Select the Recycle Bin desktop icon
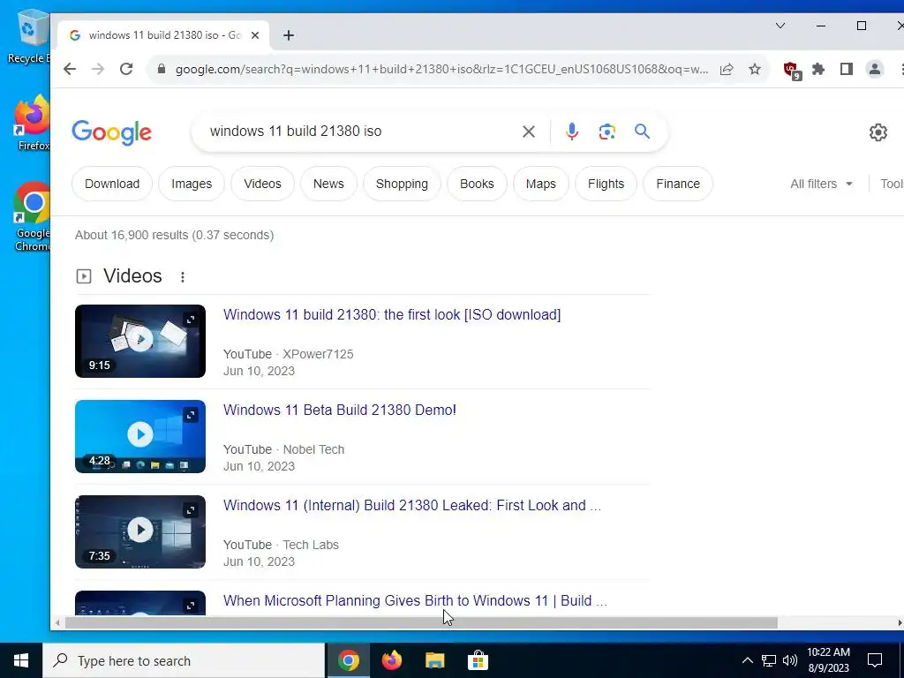The width and height of the screenshot is (904, 678). 28,37
